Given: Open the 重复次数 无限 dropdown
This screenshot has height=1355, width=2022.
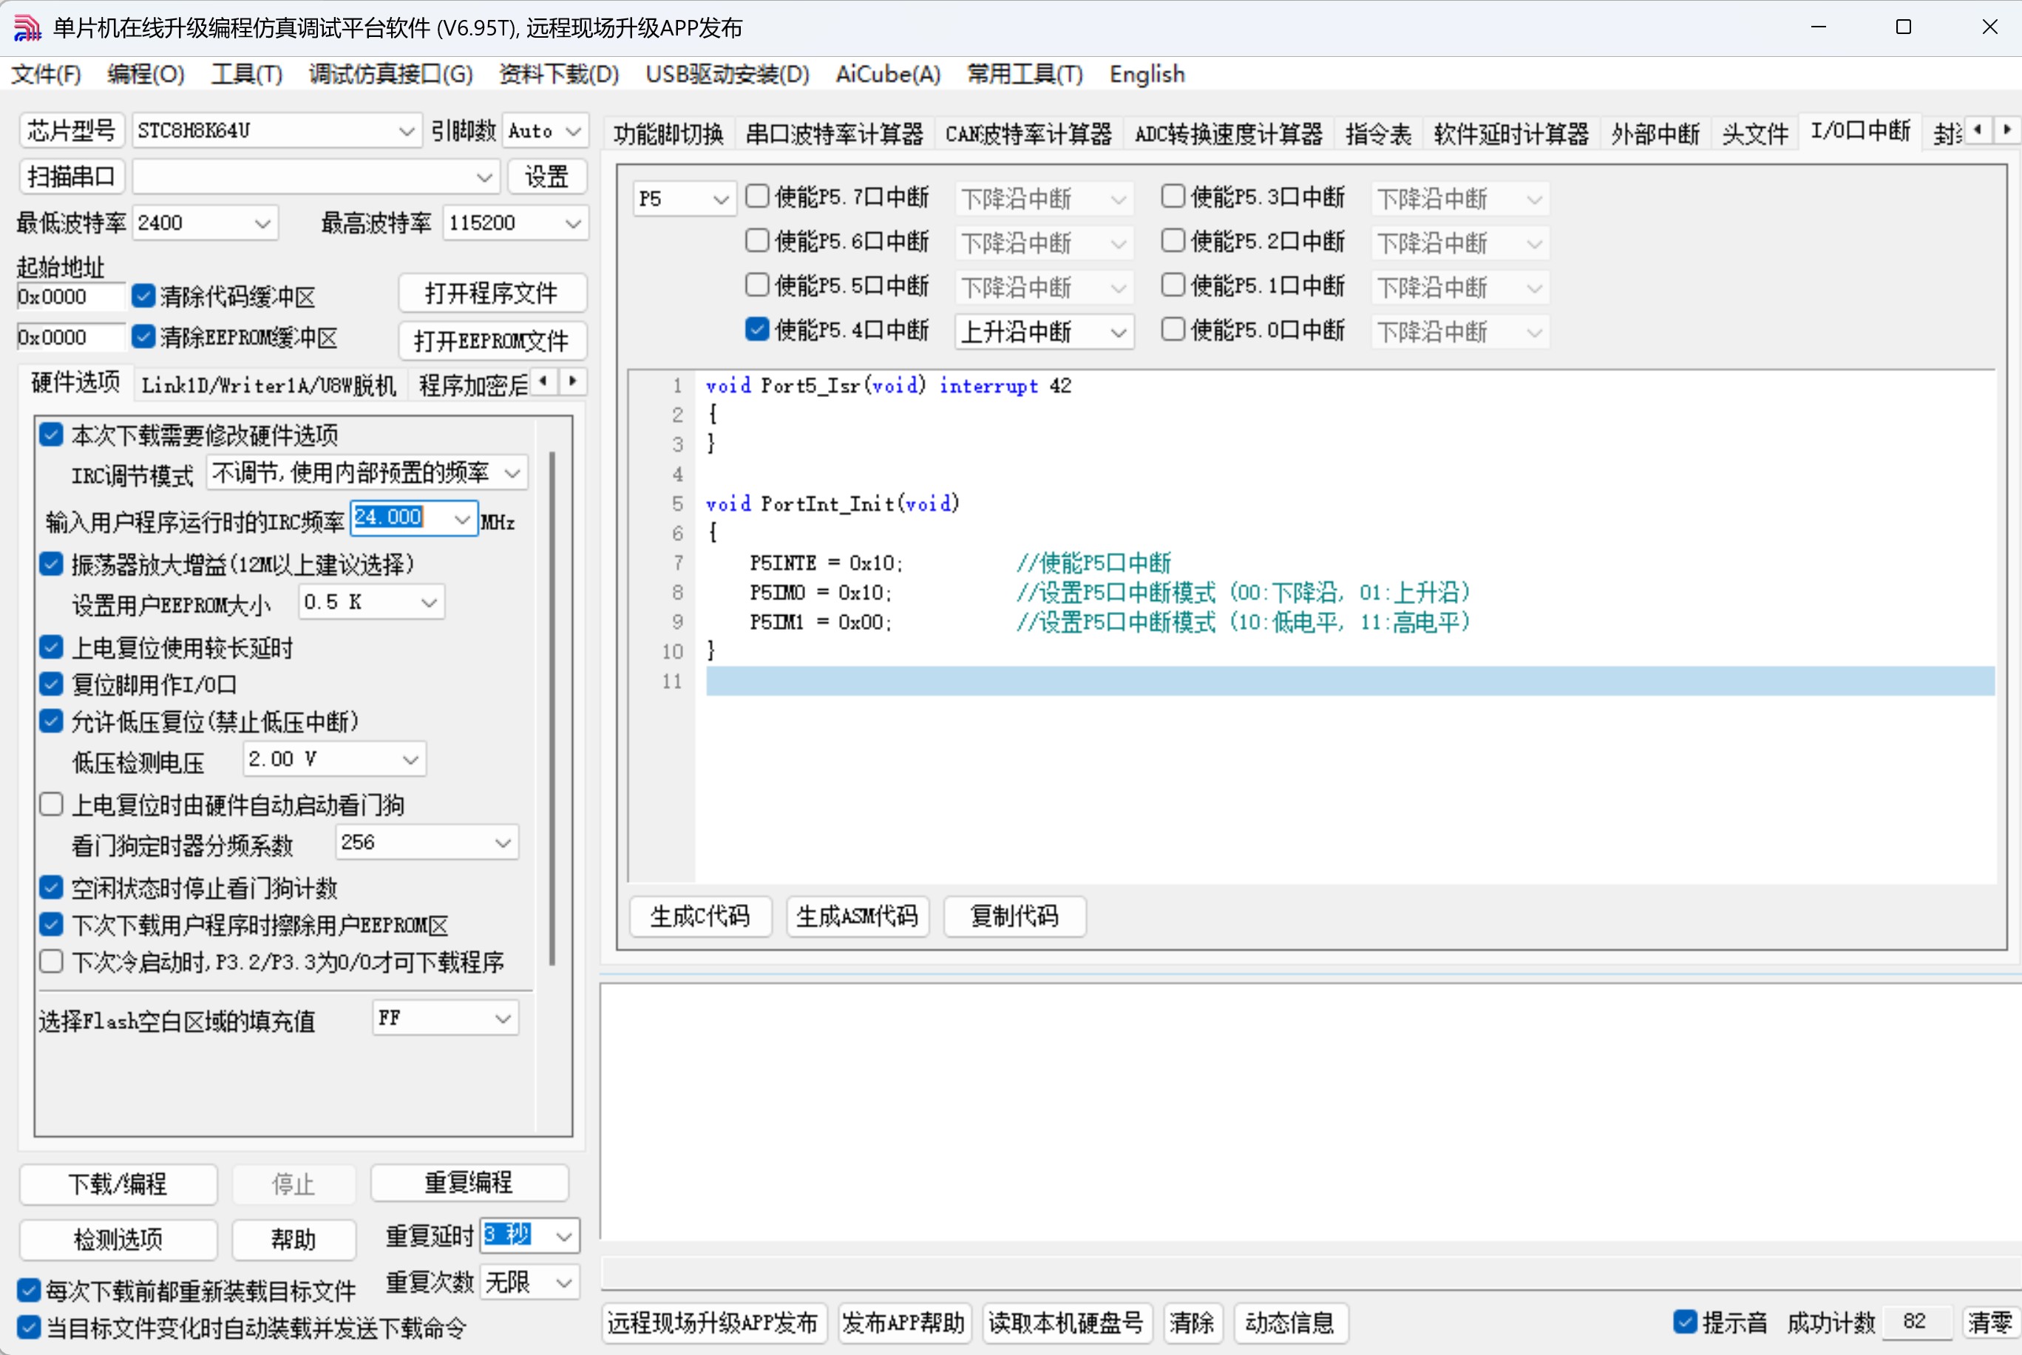Looking at the screenshot, I should 529,1282.
